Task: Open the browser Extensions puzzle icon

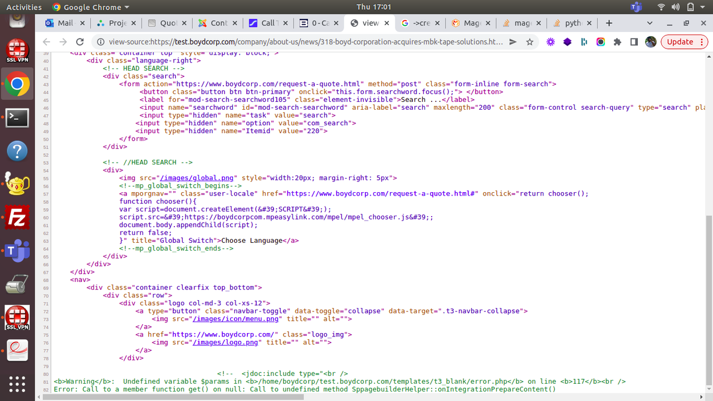Action: [x=618, y=42]
